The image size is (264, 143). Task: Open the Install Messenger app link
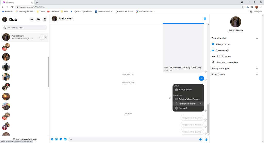tap(25, 139)
